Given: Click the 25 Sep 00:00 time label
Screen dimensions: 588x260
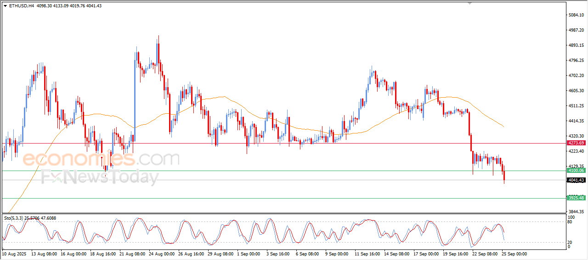Looking at the screenshot, I should click(514, 254).
